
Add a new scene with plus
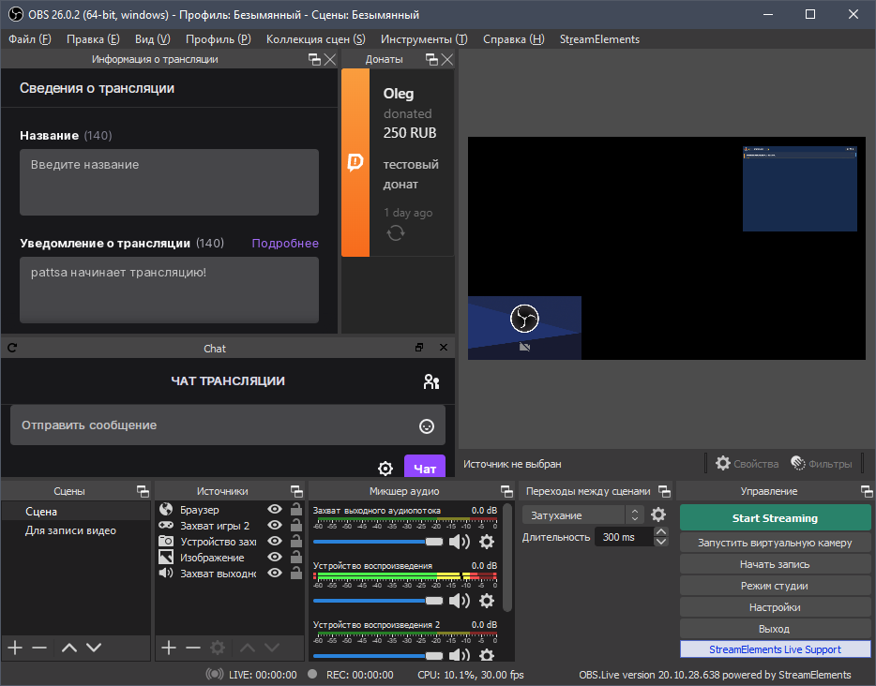click(x=15, y=648)
